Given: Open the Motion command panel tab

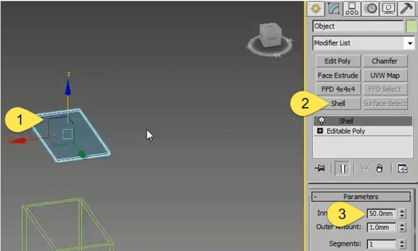Looking at the screenshot, I should 370,8.
